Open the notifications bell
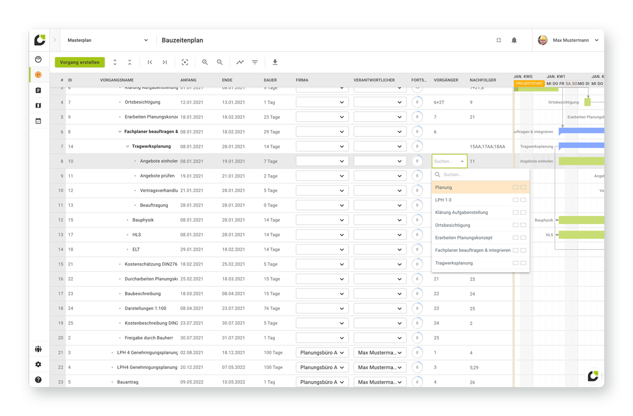The image size is (633, 416). pyautogui.click(x=514, y=41)
